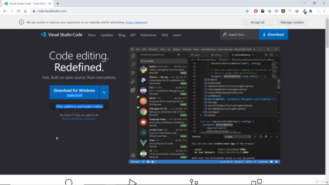This screenshot has height=185, width=329.
Task: Open the FAQ navigation item
Action: click(x=164, y=35)
